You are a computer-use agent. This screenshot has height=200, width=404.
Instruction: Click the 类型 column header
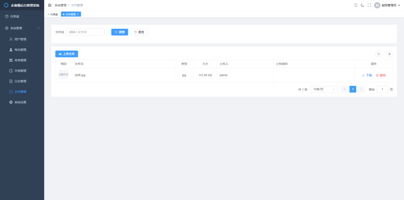[x=184, y=64]
